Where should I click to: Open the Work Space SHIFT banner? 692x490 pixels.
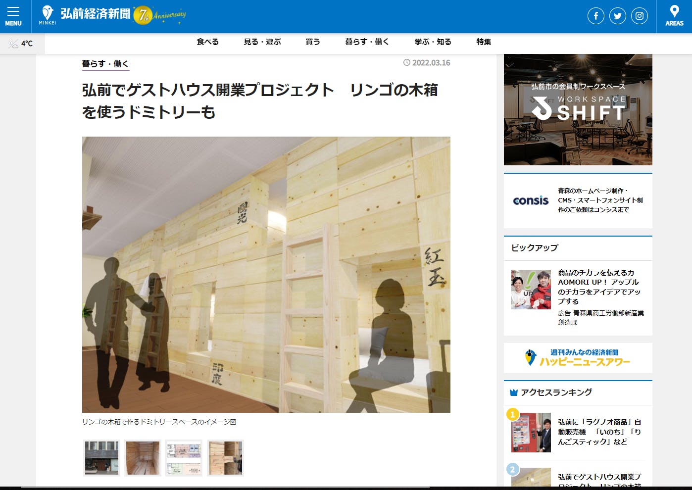578,110
